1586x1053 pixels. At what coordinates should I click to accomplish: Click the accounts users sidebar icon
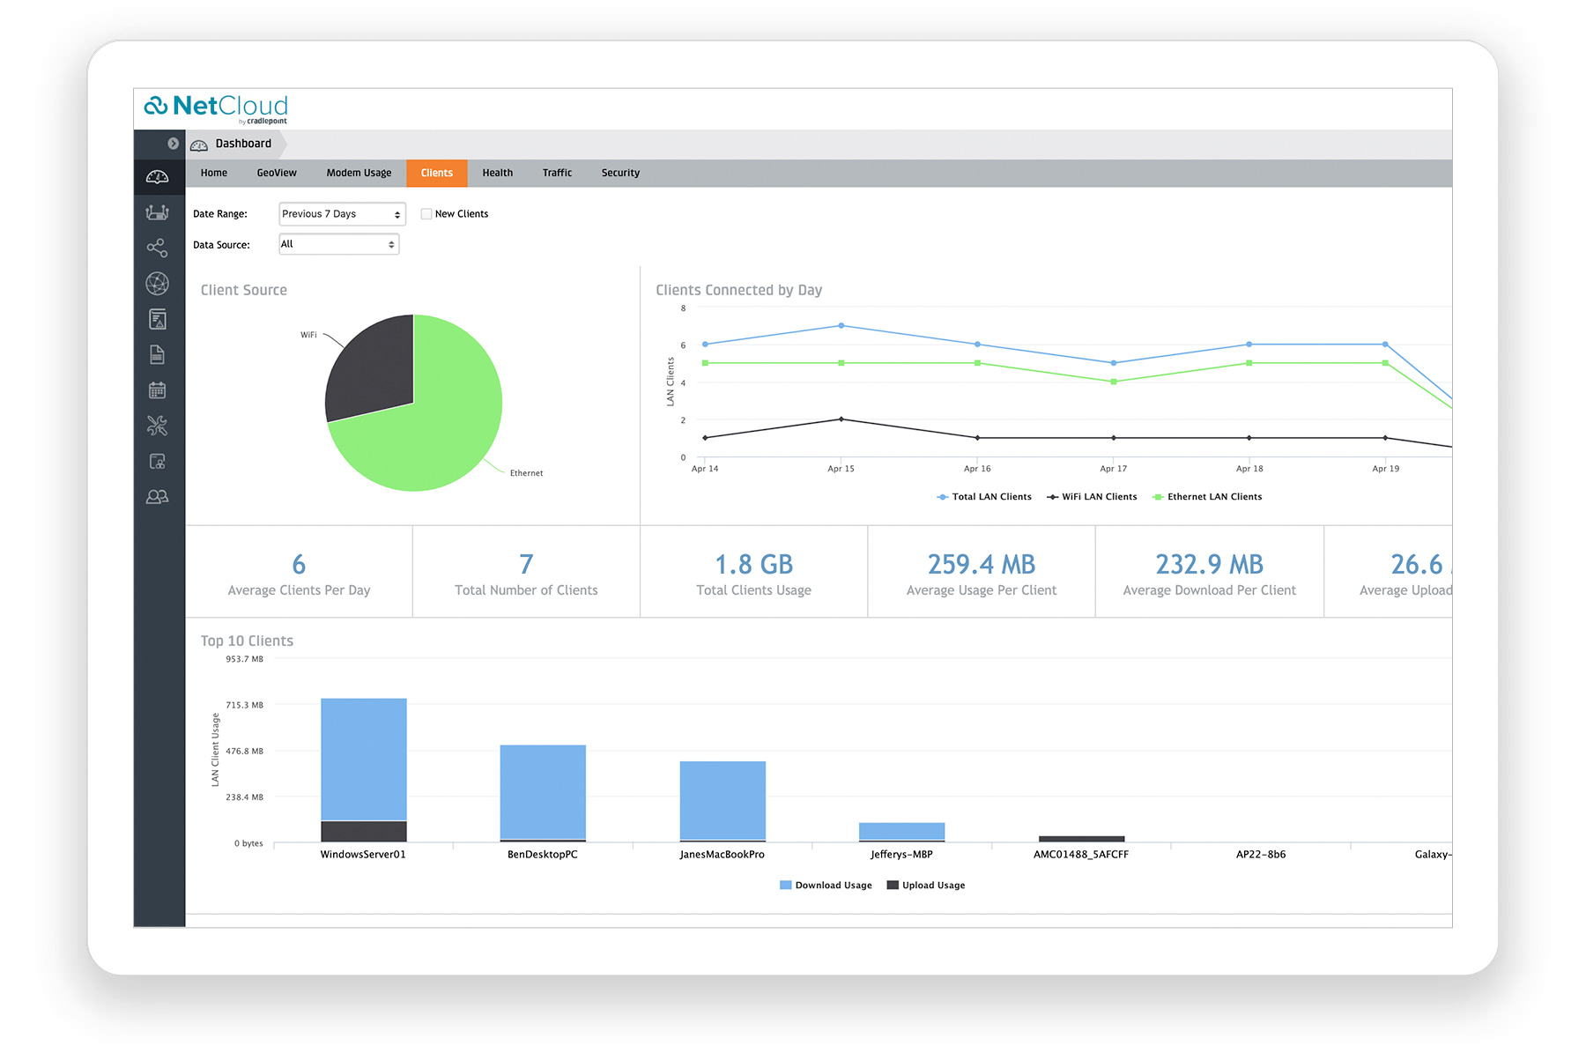pyautogui.click(x=158, y=497)
